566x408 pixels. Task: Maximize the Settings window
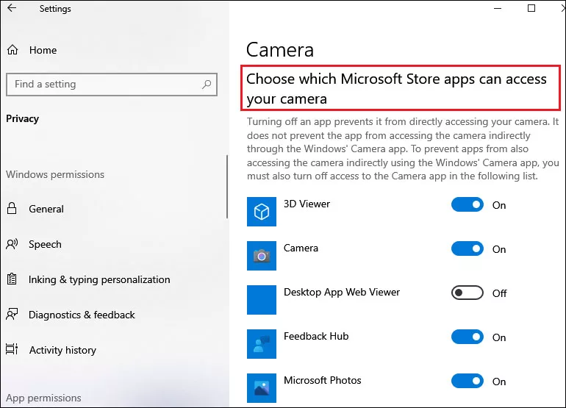click(531, 8)
